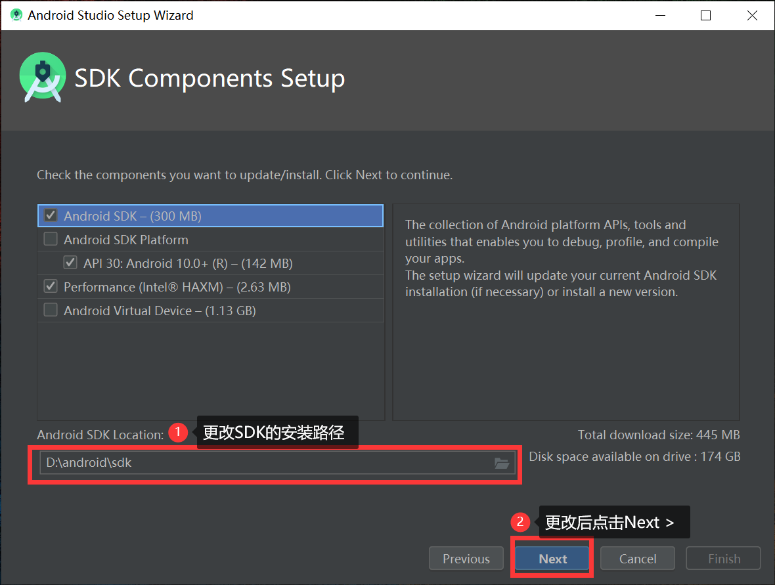This screenshot has width=775, height=585.
Task: Maximize the Setup Wizard window
Action: [x=706, y=15]
